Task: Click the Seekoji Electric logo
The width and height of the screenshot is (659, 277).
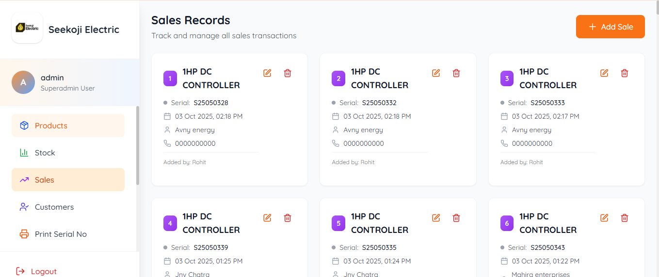Action: pyautogui.click(x=27, y=28)
